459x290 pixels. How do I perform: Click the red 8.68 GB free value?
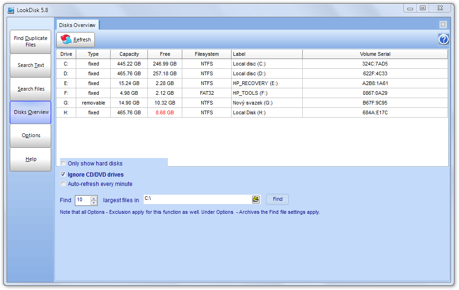165,112
